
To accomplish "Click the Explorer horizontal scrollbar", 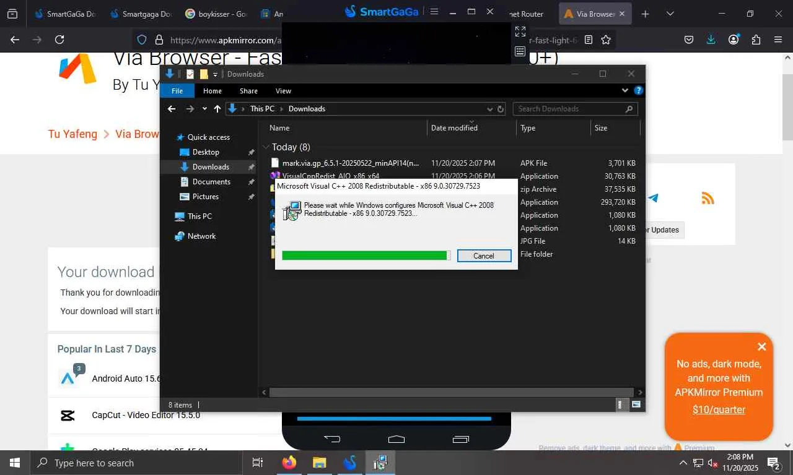I will (x=451, y=392).
